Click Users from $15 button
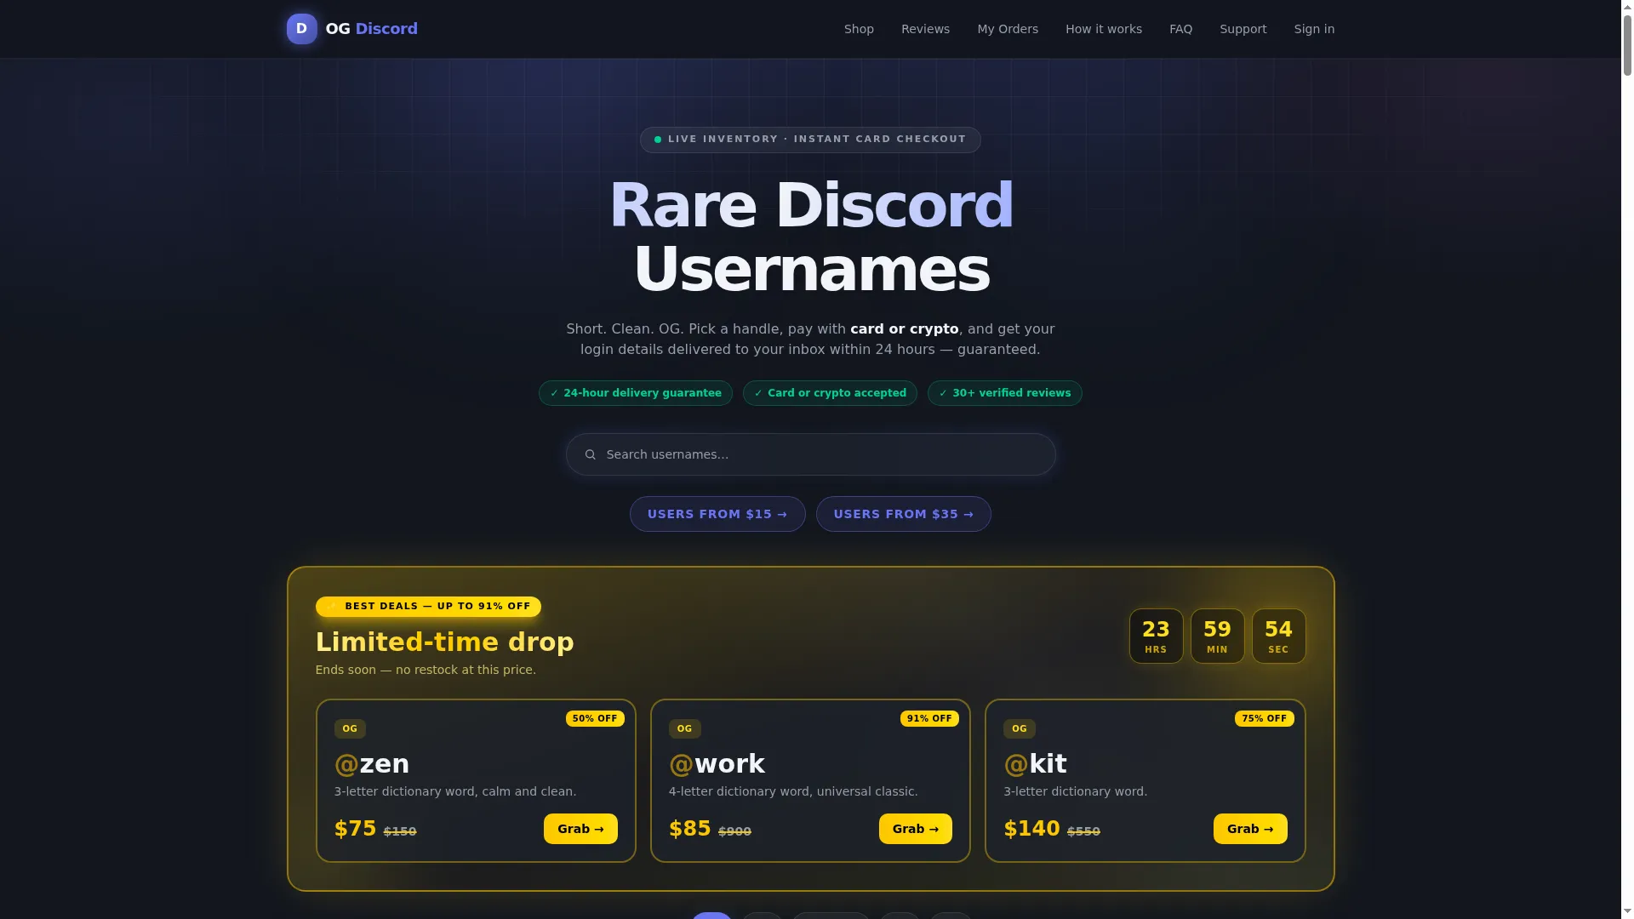Screen dimensions: 1634x919 717,514
